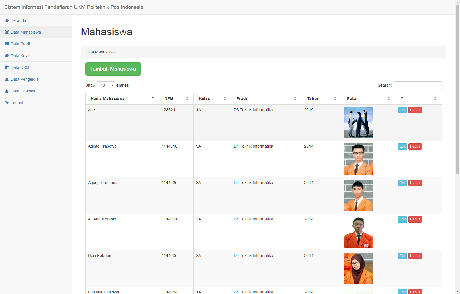Screen dimensions: 460x294
Task: Click the users icon beside Data Mahasiswa
Action: tap(7, 32)
